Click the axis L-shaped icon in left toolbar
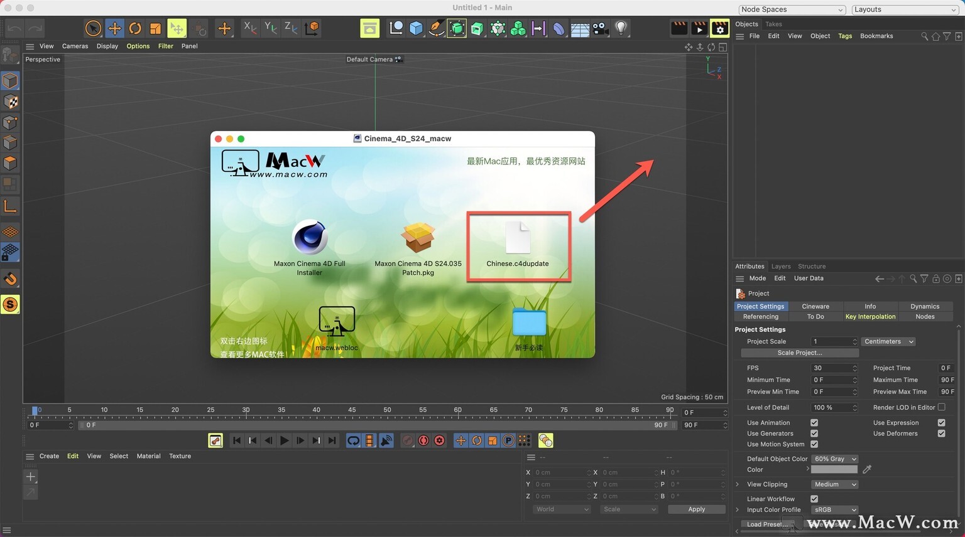Screen dimensions: 965x537 tap(10, 205)
